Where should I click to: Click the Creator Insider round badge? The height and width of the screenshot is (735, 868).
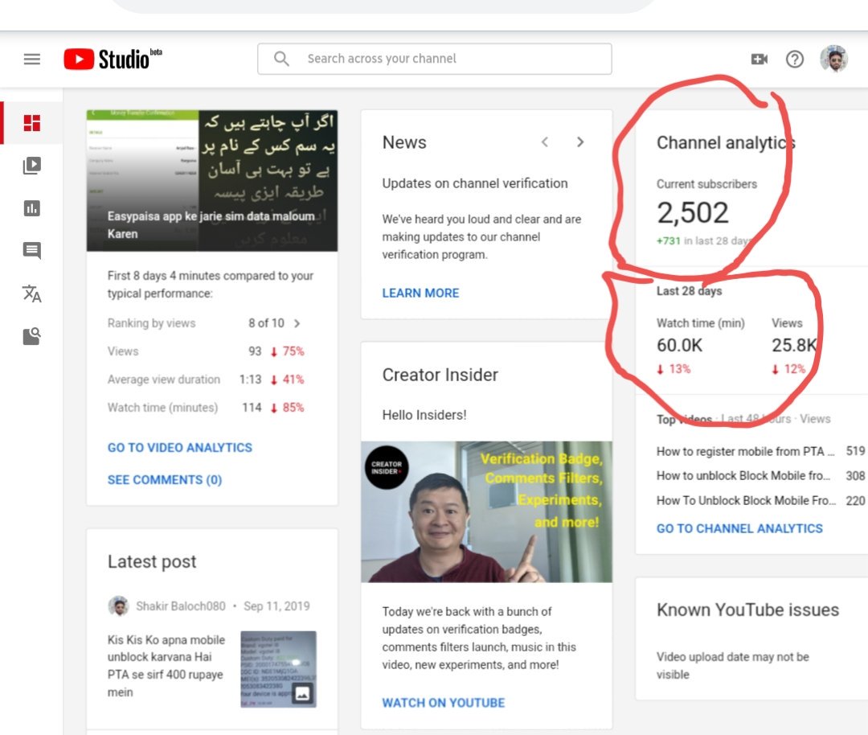click(x=387, y=467)
